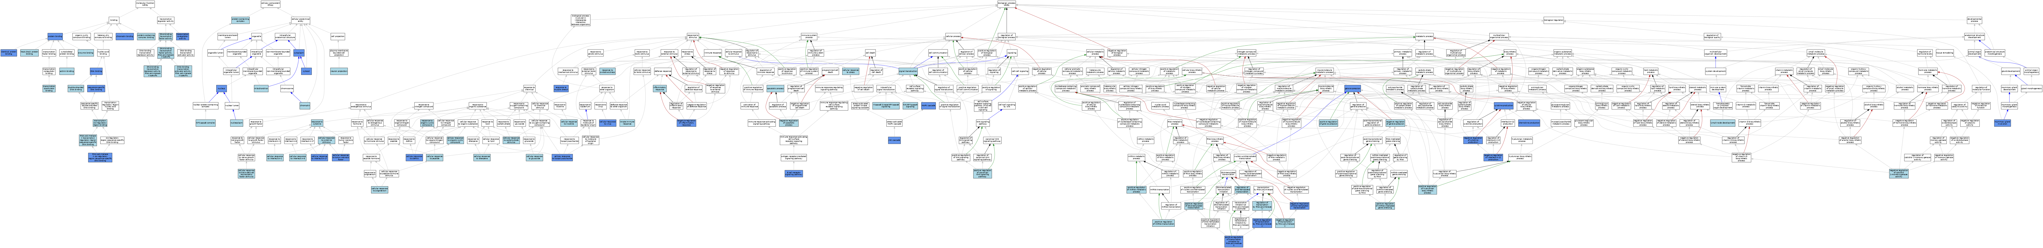This screenshot has width=2043, height=248.
Task: Click defense response to other organism node
Action: [618, 105]
